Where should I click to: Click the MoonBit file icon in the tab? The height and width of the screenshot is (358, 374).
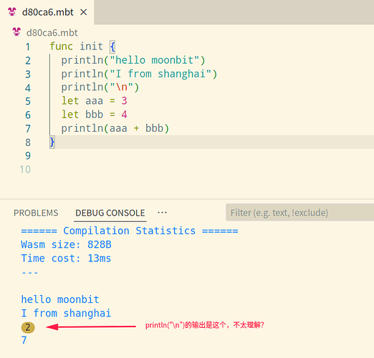tap(12, 11)
